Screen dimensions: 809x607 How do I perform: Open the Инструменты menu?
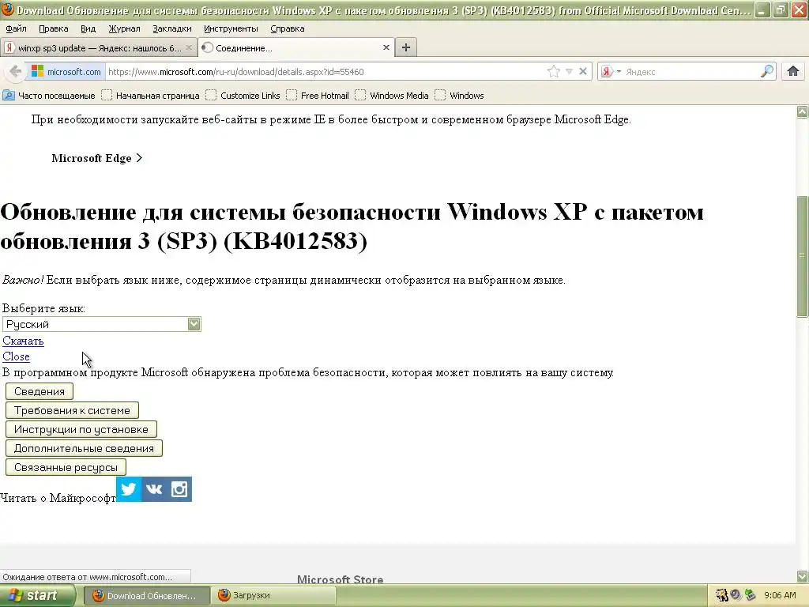click(231, 29)
